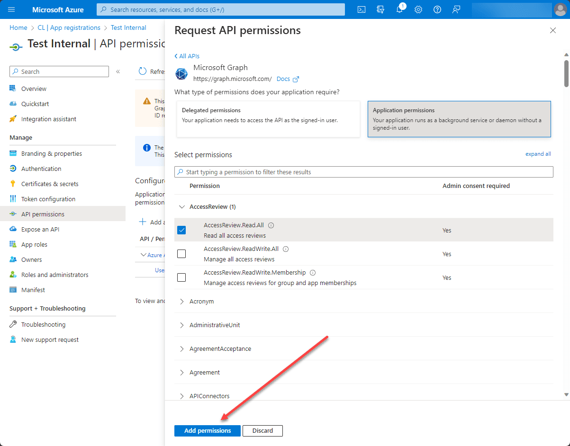Screen dimensions: 570x446
Task: Expand the AgreementAcceptance permission group
Action: coord(182,348)
